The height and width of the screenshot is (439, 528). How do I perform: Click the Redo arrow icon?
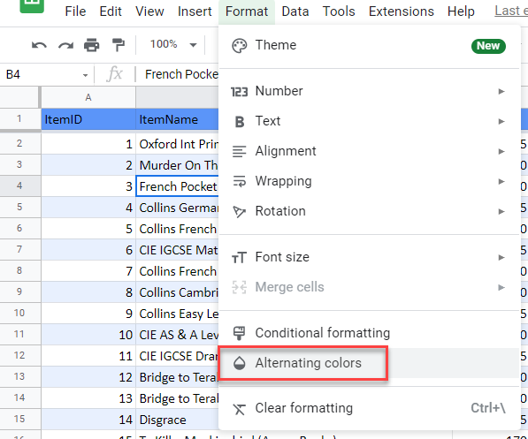65,45
